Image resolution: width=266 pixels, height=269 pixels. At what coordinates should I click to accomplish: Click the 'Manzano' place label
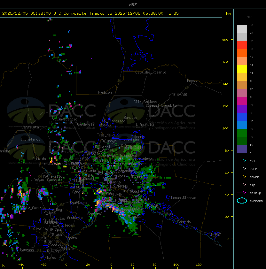pyautogui.click(x=27, y=250)
